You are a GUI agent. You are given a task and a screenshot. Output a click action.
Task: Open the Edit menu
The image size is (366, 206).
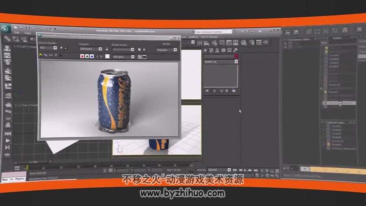pos(17,33)
